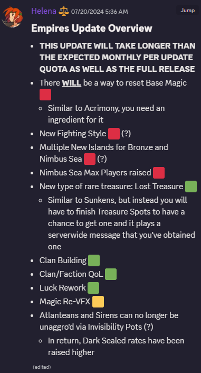The height and width of the screenshot is (373, 201).
Task: Click the Jump button
Action: point(187,10)
